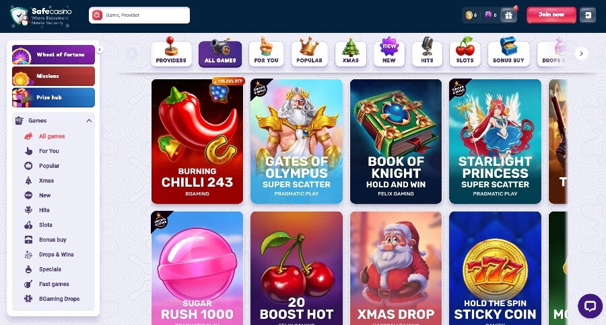Switch to the Popular crown tab
Viewport: 606px width, 325px height.
[x=309, y=53]
